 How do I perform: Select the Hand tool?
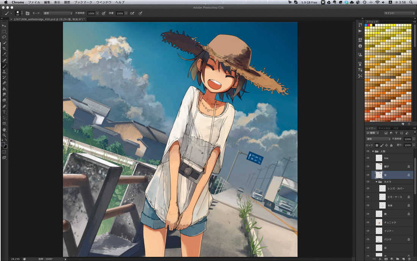[x=4, y=130]
